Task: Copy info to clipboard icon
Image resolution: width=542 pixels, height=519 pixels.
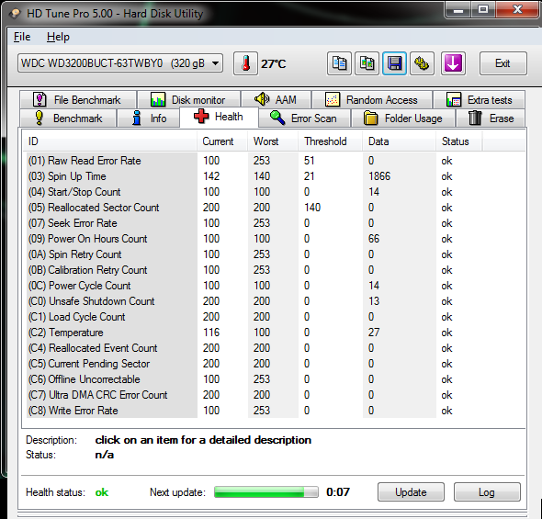Action: pyautogui.click(x=339, y=63)
